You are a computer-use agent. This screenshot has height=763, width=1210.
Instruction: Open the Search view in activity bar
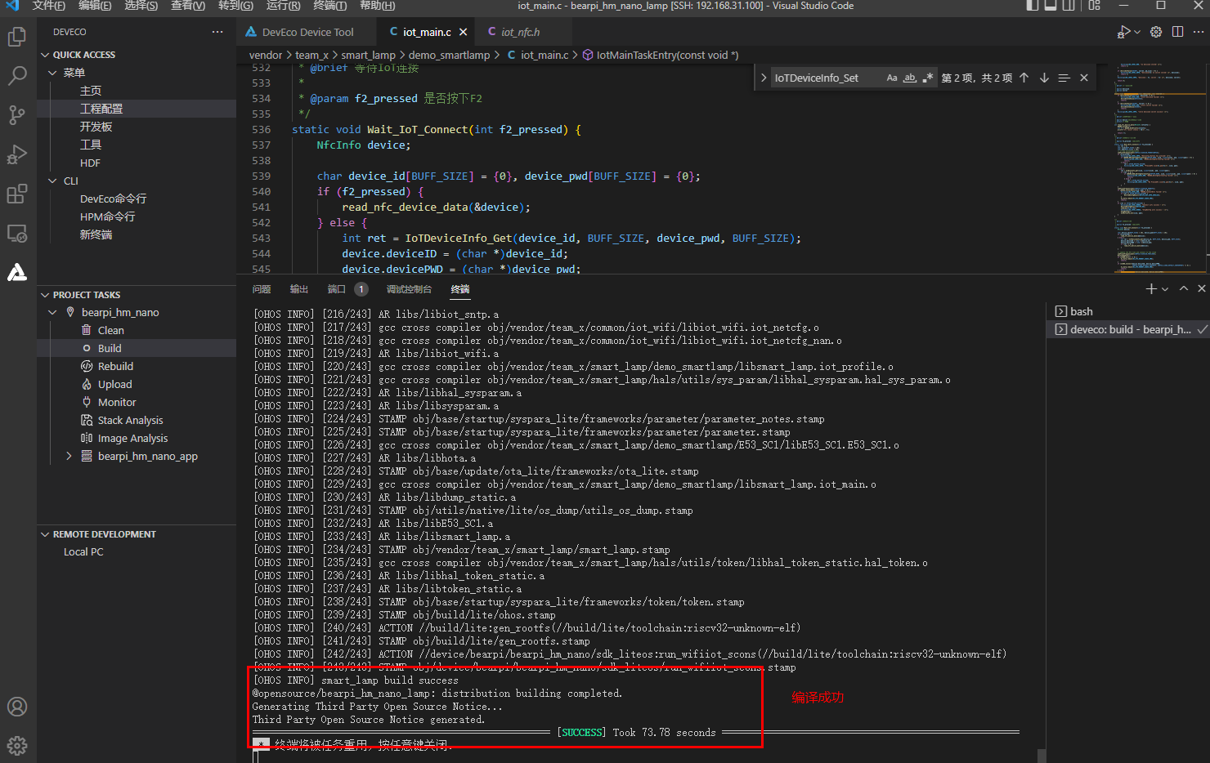[17, 76]
